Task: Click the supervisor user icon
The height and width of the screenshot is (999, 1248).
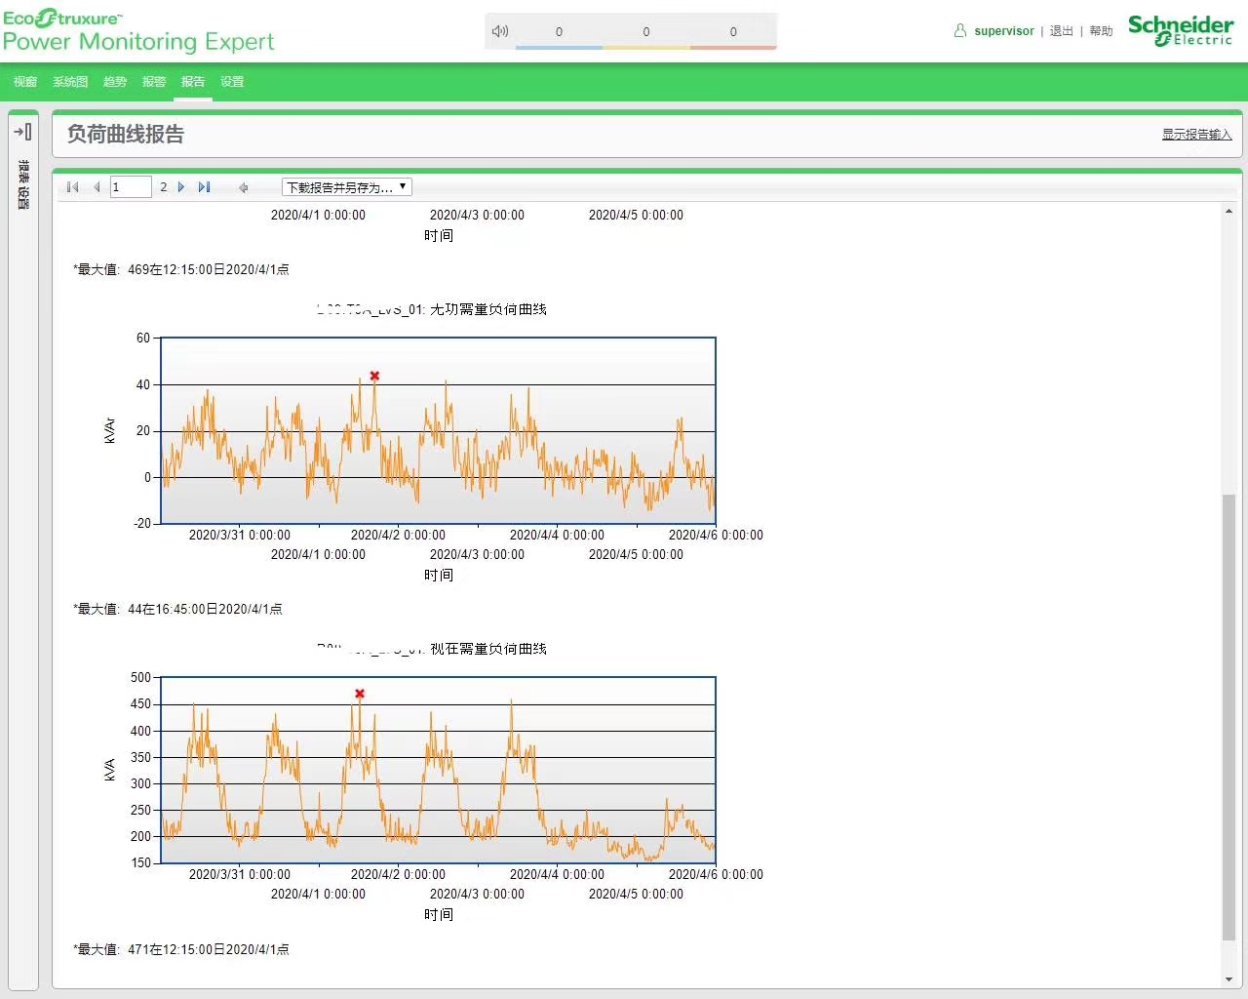Action: 960,31
